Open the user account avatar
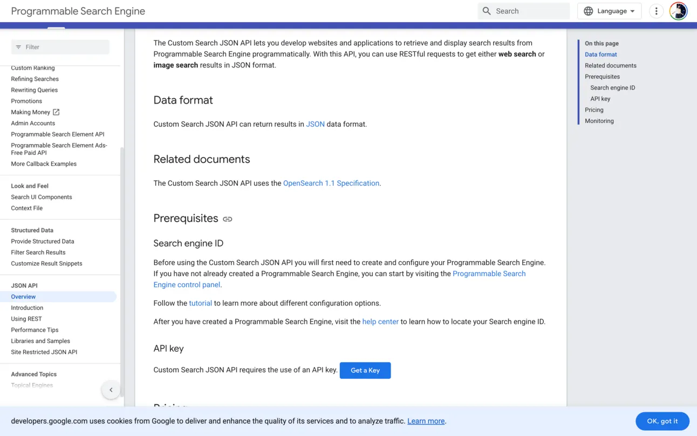Screen dimensions: 697x436 [x=678, y=11]
